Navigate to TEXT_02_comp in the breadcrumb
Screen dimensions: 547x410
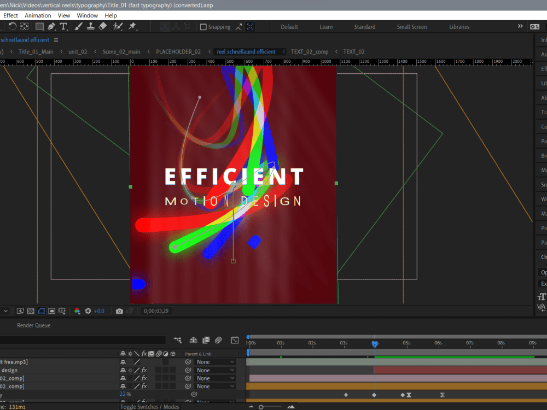click(310, 51)
